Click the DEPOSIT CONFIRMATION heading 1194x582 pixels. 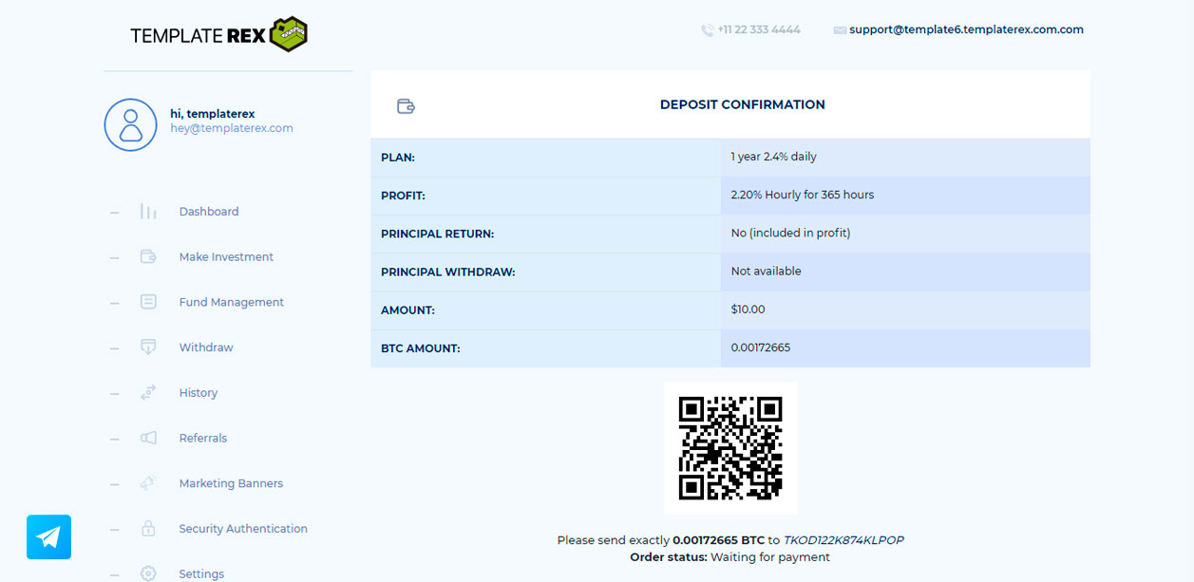point(743,105)
